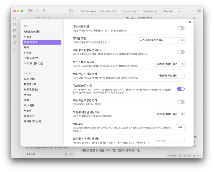This screenshot has width=214, height=172.
Task: Open the 코어 플러그인 settings section
Action: [42, 58]
